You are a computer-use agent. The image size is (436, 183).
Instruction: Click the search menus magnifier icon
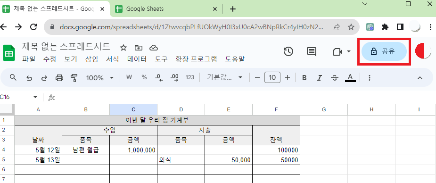point(13,78)
